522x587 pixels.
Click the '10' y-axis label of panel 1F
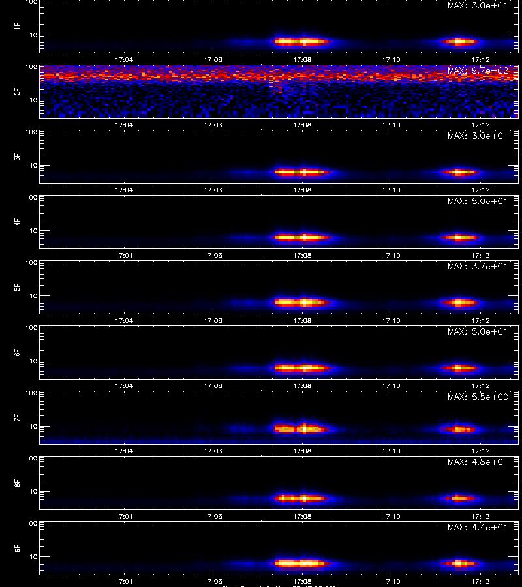click(33, 35)
